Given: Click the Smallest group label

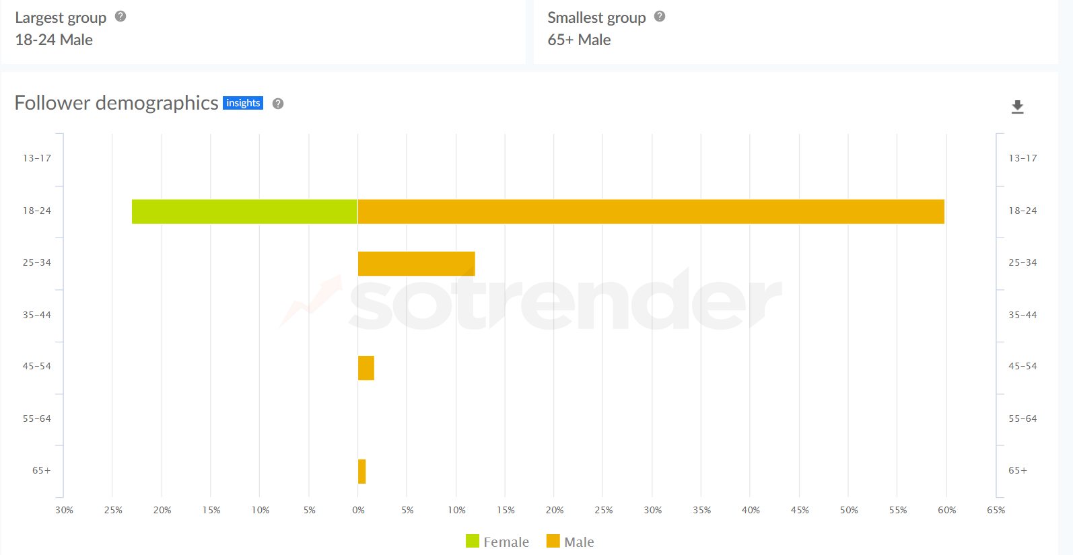Looking at the screenshot, I should (596, 17).
